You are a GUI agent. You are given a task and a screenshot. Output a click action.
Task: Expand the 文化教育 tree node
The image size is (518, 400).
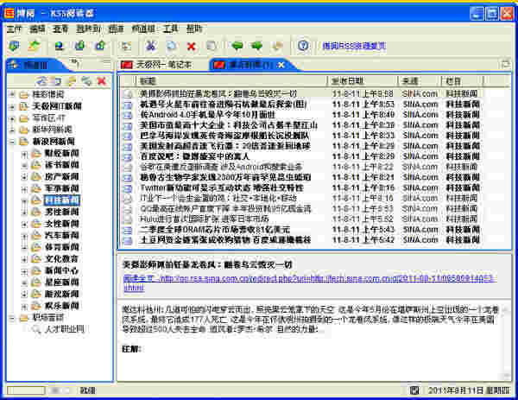click(24, 259)
